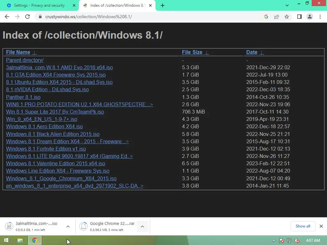
Task: Download Windows Line Edition X64 Freeware Sys
Action: click(57, 171)
